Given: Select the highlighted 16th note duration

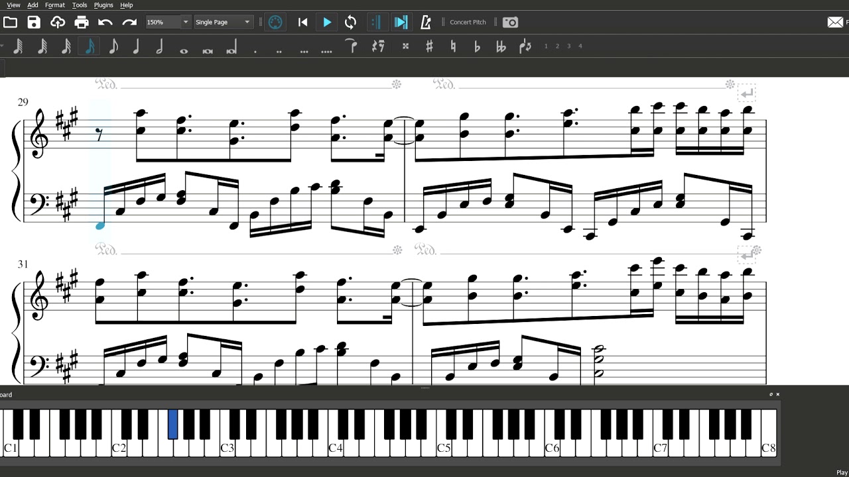Looking at the screenshot, I should pos(90,46).
